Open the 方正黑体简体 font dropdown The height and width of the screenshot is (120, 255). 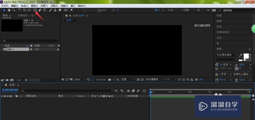[x=226, y=55]
